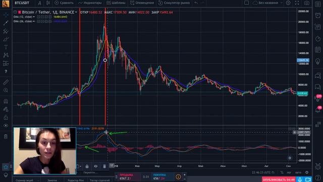Collapse the Bitcoin / Tether legend box
This screenshot has height=182, width=323.
(15, 12)
